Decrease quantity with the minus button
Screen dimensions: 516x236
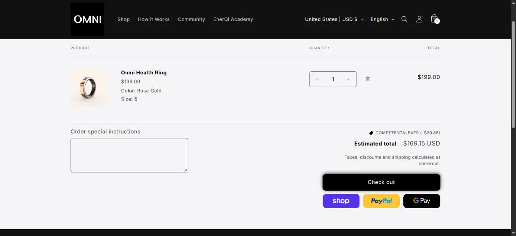317,79
